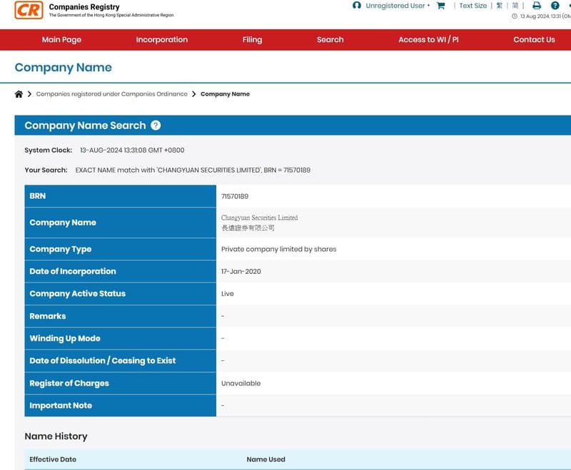Click the BRN value 71570189
The image size is (571, 470).
(x=235, y=196)
